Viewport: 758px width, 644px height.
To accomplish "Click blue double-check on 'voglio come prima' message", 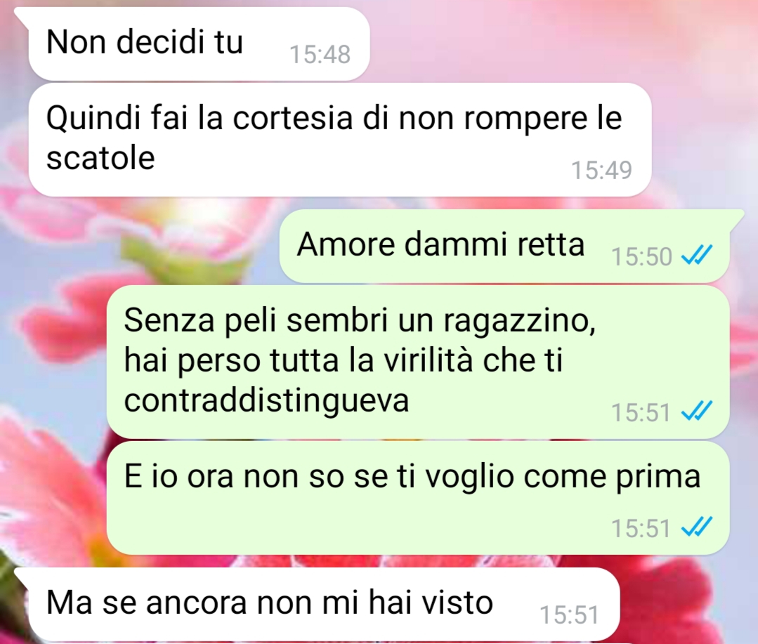I will click(x=697, y=527).
